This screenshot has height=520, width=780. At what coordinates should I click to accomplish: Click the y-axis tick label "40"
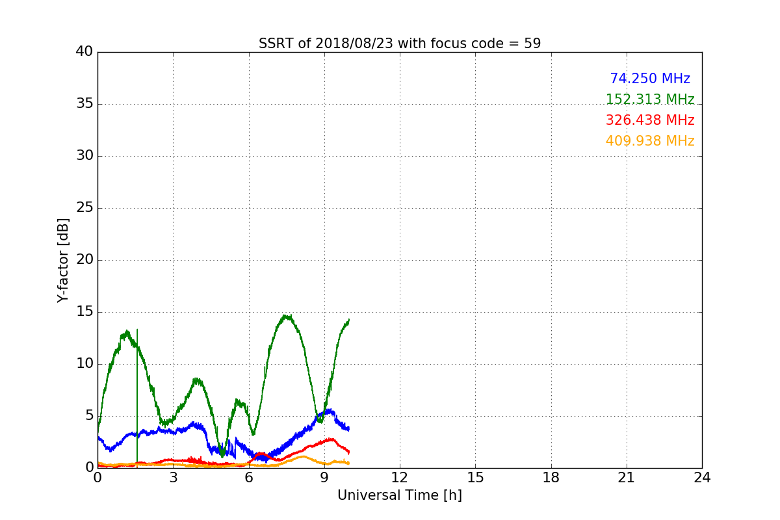tap(84, 52)
